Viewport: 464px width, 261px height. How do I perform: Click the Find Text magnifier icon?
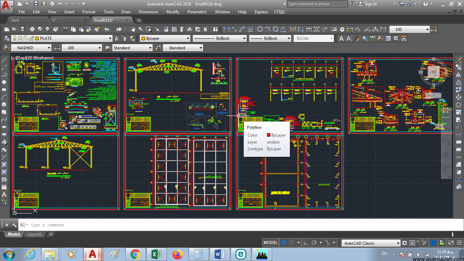click(x=365, y=38)
